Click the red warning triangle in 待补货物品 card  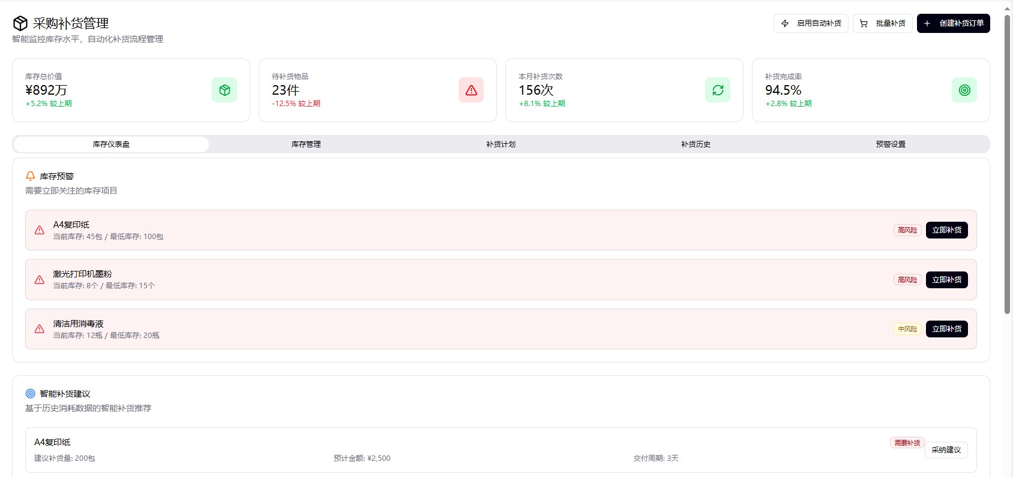(x=471, y=90)
